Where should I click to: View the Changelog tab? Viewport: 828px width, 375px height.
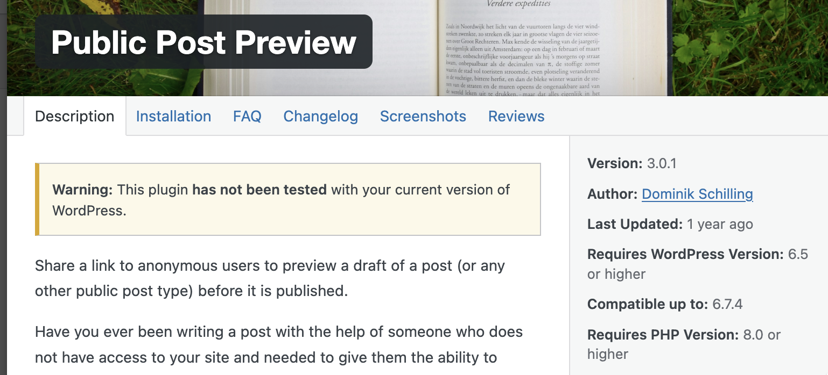320,117
